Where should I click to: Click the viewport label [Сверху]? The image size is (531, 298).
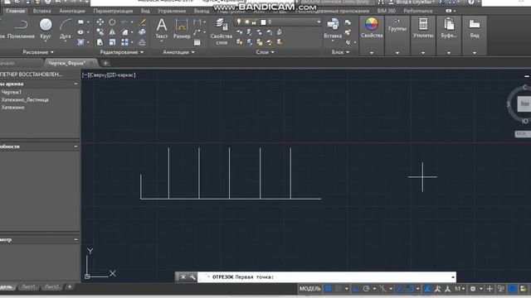[x=98, y=75]
